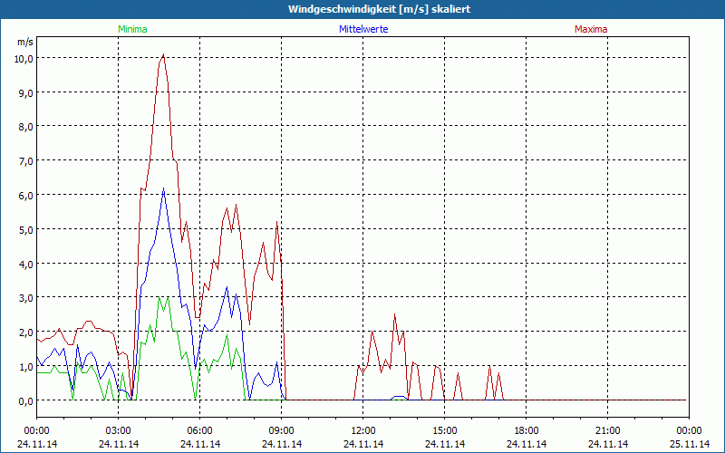
Task: Click the 5,0 y-axis tick label
Action: click(x=24, y=229)
